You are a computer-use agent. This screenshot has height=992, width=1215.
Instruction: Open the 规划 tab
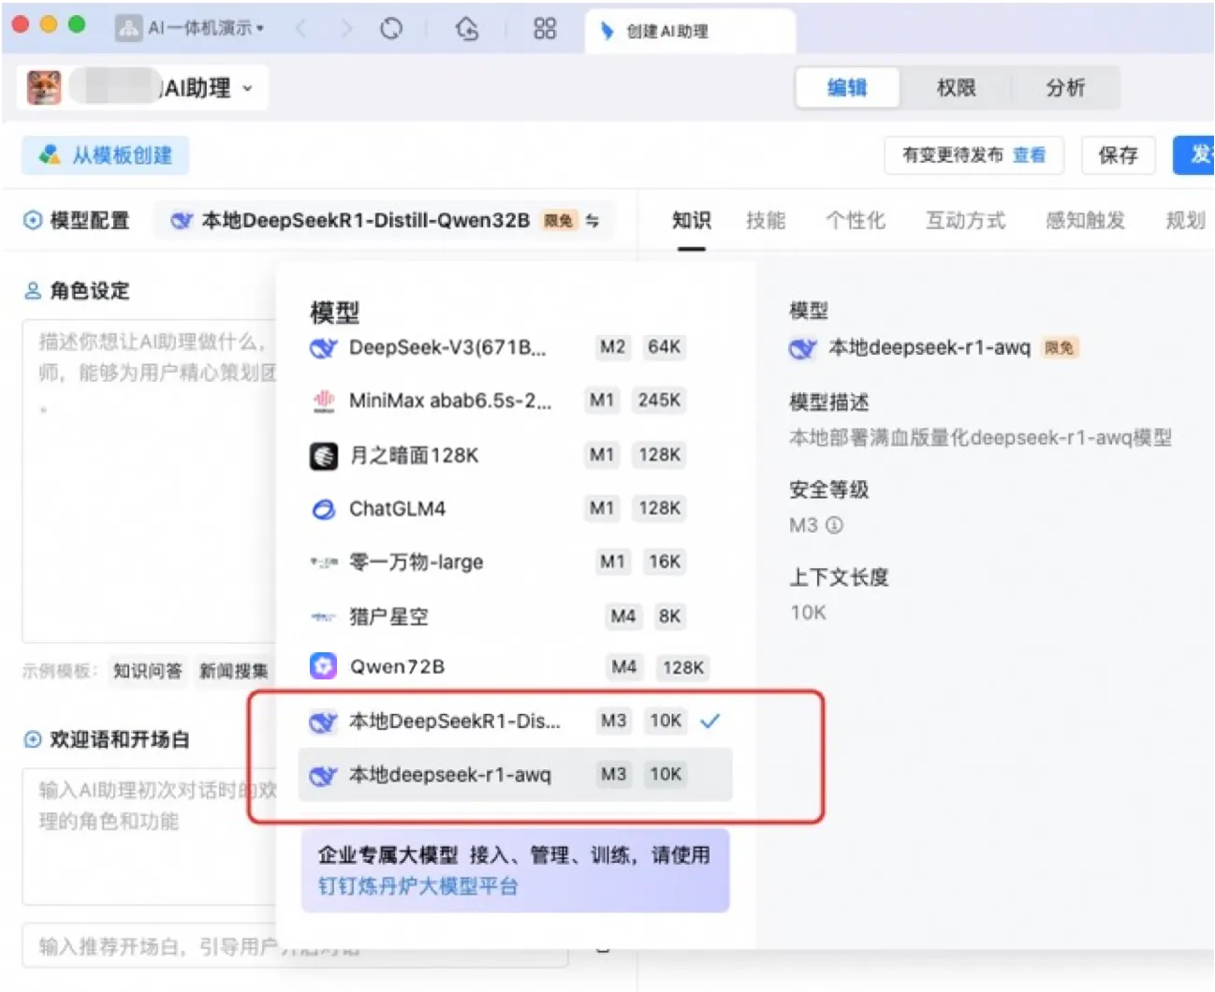1185,221
